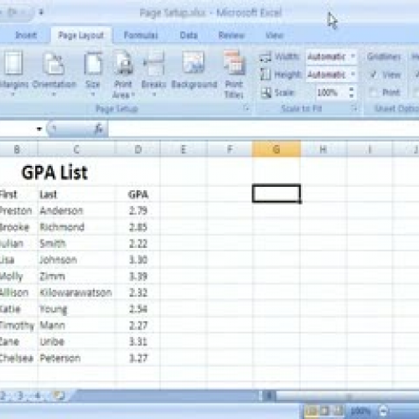
Task: Switch to sheet tab 4
Action: point(38,396)
